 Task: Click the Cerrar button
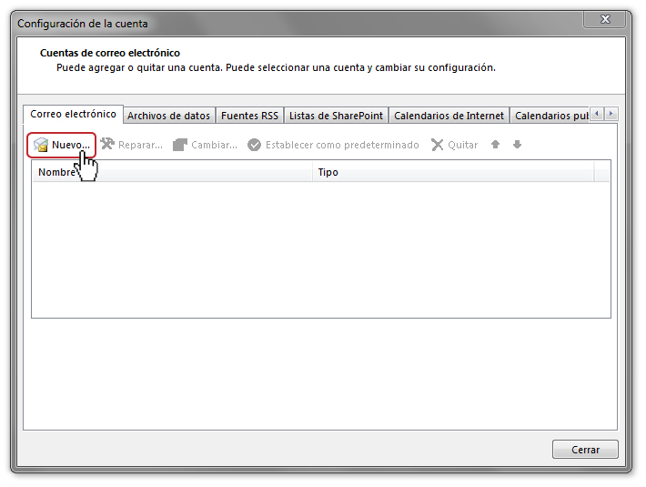pyautogui.click(x=585, y=450)
